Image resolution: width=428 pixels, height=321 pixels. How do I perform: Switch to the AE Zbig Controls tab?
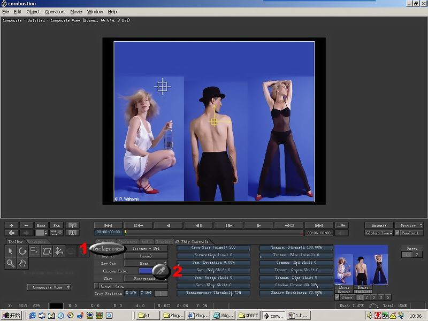(x=192, y=242)
